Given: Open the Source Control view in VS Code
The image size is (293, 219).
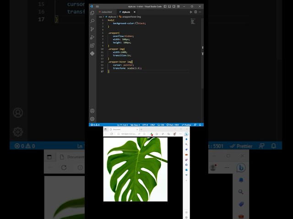Looking at the screenshot, I should coord(92,29).
